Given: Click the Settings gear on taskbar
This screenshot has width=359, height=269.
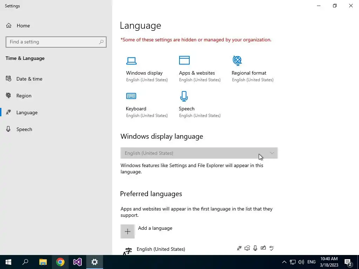Looking at the screenshot, I should click(x=95, y=262).
